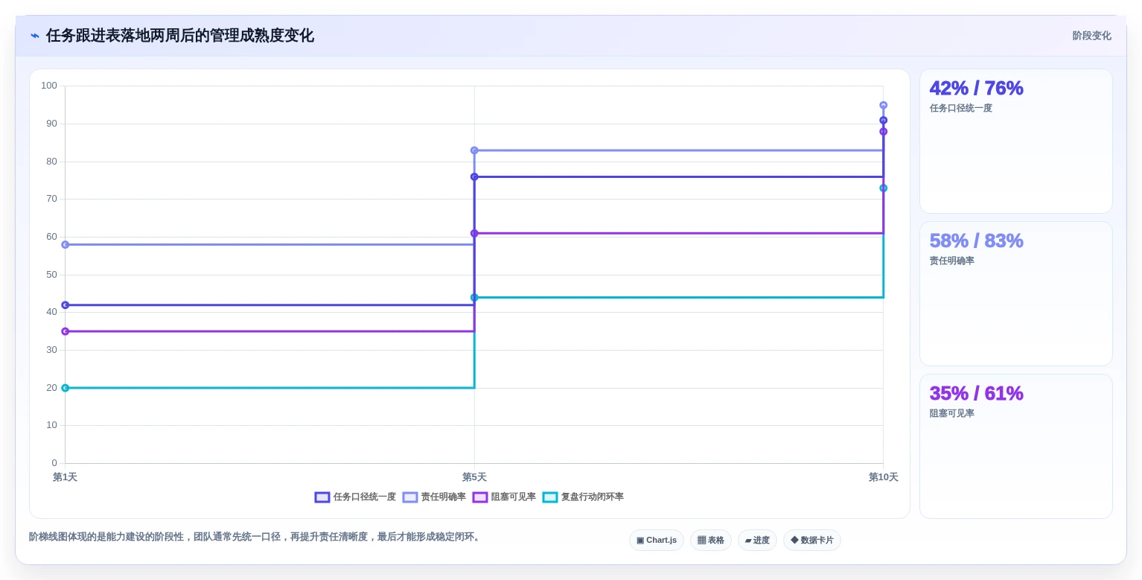Screen dimensions: 1142x580
Task: Click the 任务口径统一度 label in first card
Action: [960, 108]
